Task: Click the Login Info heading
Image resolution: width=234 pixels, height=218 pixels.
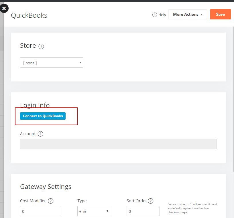Action: [35, 105]
